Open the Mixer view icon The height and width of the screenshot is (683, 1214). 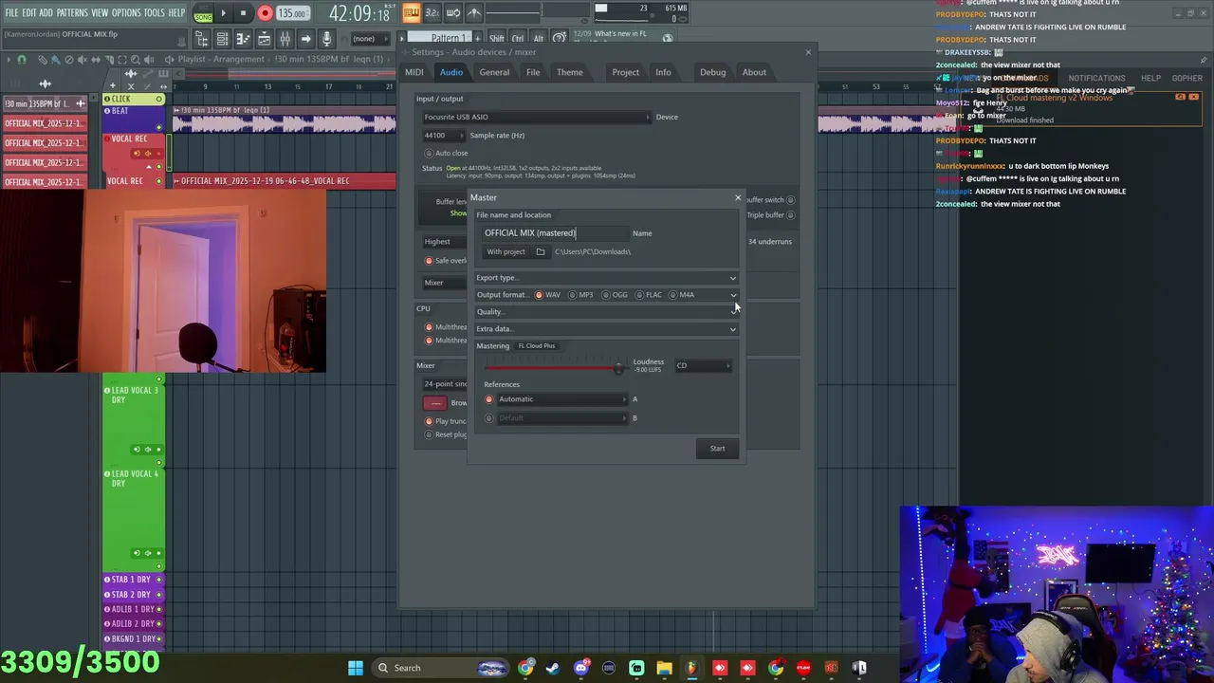click(285, 39)
